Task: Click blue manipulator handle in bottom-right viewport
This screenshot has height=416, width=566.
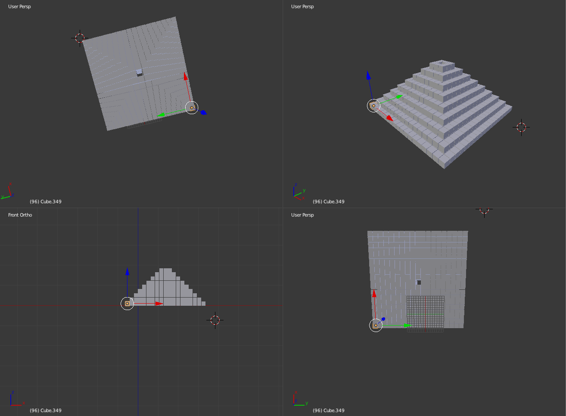Action: pyautogui.click(x=383, y=319)
